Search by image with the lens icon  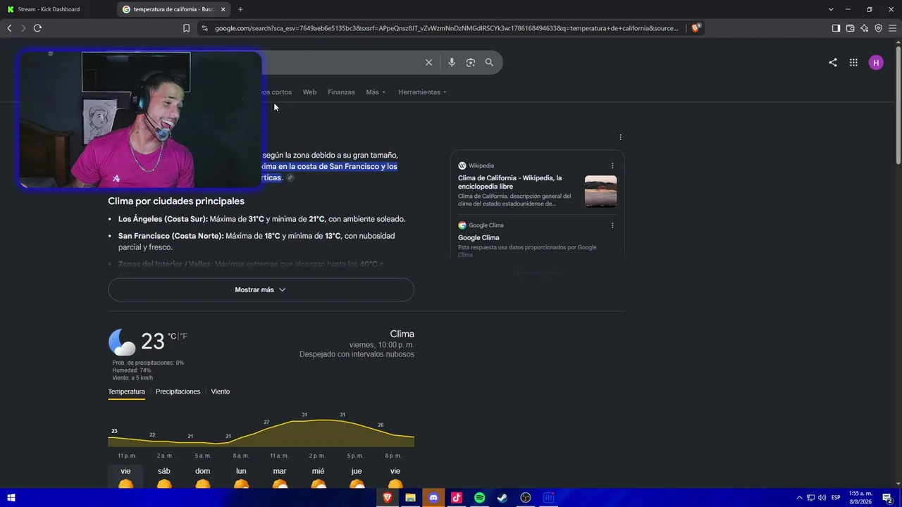coord(471,63)
